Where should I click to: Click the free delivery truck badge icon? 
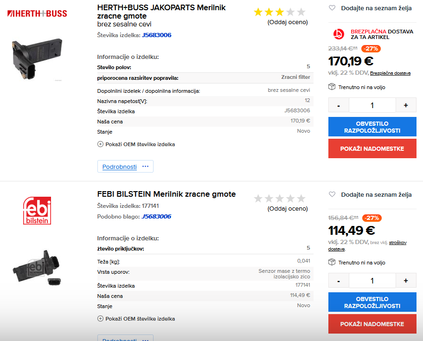pos(339,34)
